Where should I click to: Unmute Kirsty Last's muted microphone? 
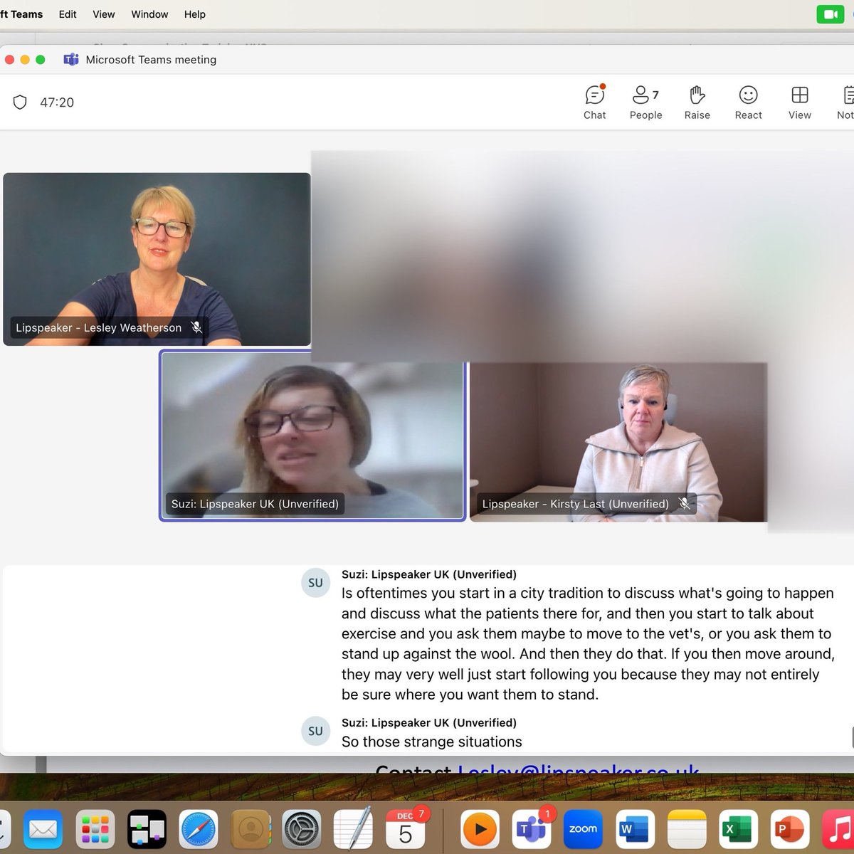click(685, 504)
